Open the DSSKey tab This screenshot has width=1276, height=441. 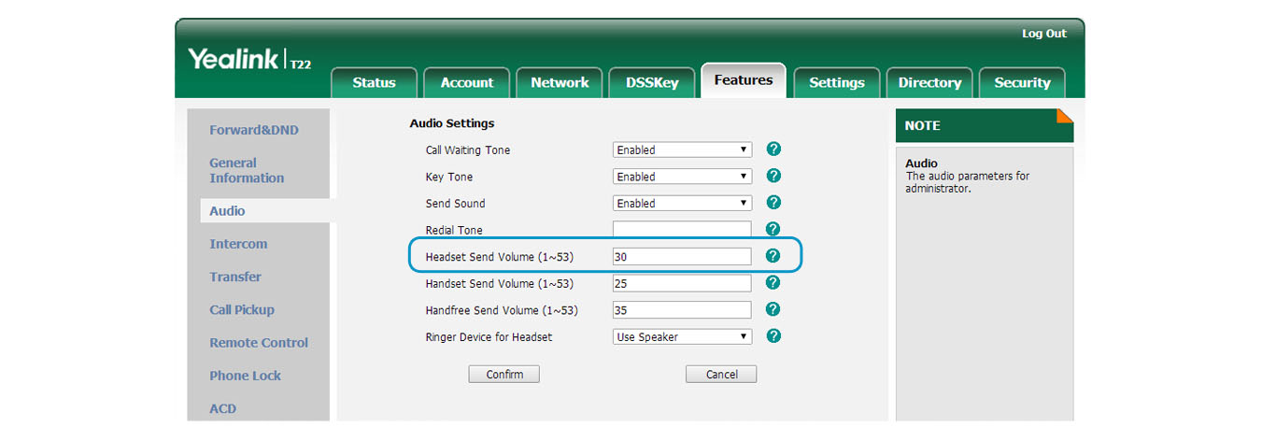(x=652, y=82)
